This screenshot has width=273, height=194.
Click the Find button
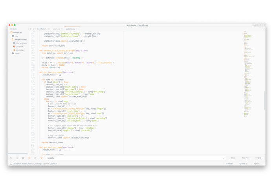tap(233, 158)
